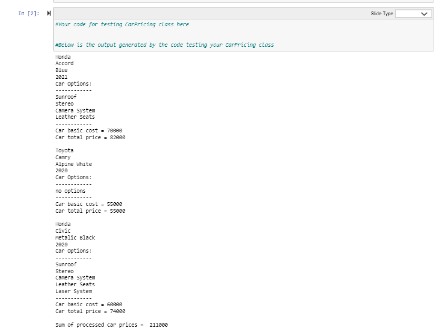Click the 'Car Options:' heading under Honda Accord

[73, 84]
